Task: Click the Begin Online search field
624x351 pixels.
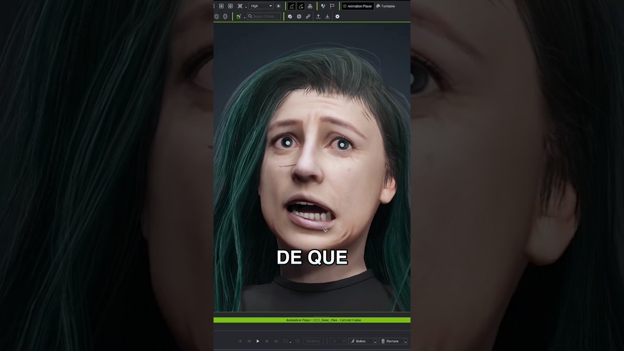Action: pos(264,17)
